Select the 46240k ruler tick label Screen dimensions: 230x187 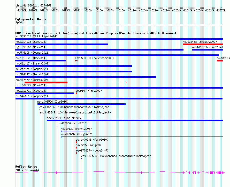click(188, 10)
